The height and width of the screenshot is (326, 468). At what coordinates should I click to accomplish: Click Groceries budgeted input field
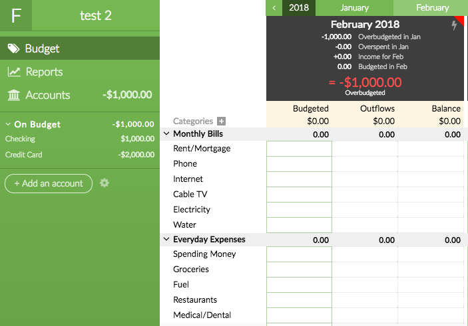(x=299, y=270)
